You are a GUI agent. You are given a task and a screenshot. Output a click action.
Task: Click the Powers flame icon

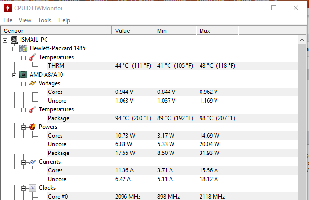point(32,127)
